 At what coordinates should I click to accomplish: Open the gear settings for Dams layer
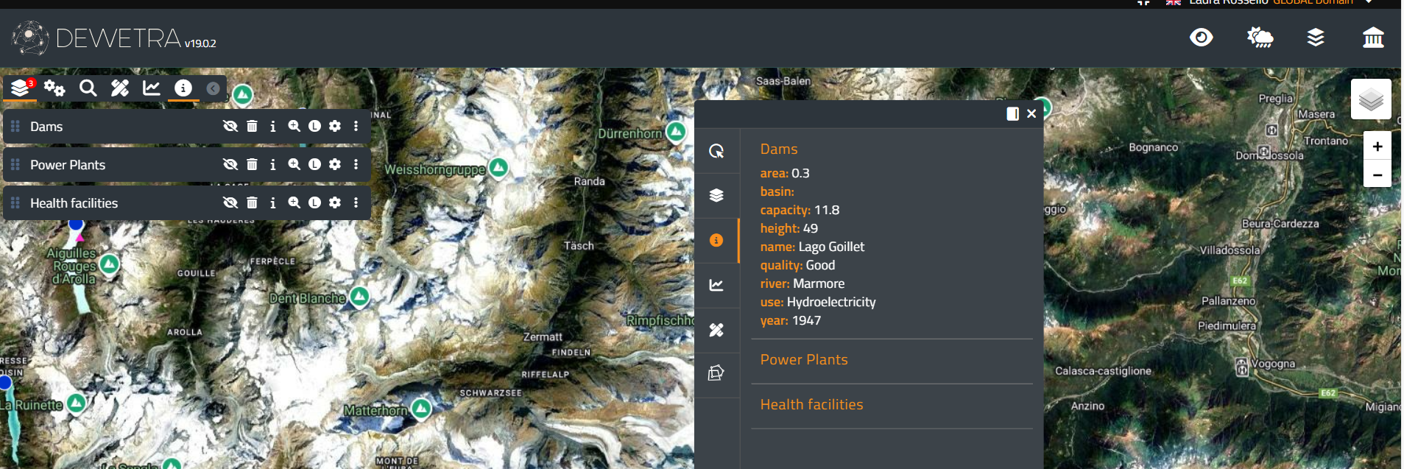click(x=335, y=127)
